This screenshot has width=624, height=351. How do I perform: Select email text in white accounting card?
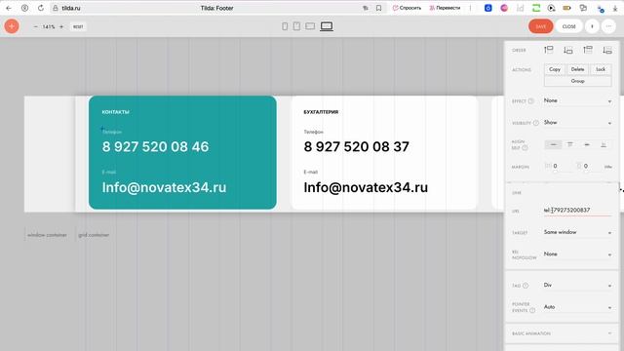click(366, 187)
